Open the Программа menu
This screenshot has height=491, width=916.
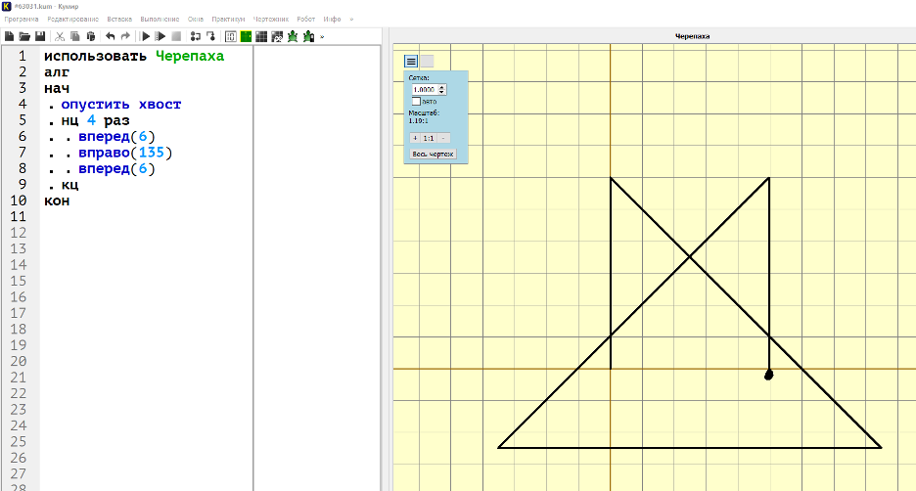[21, 20]
